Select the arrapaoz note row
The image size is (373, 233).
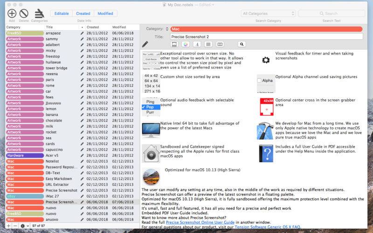click(72, 33)
